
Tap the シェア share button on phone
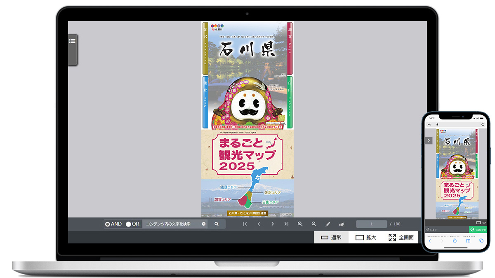click(431, 229)
